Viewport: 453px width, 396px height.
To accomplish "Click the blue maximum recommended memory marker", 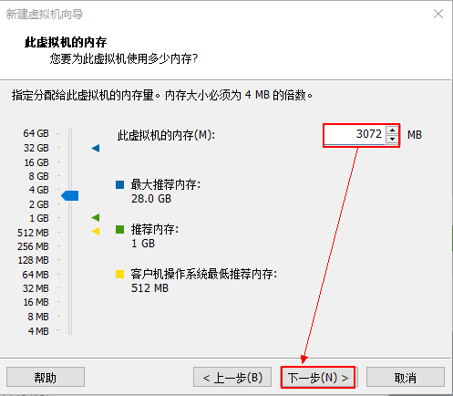I will 96,148.
